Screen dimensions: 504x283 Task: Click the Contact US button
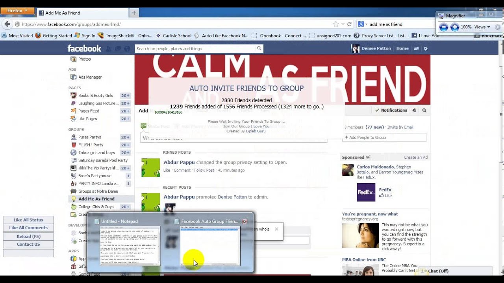coord(28,244)
